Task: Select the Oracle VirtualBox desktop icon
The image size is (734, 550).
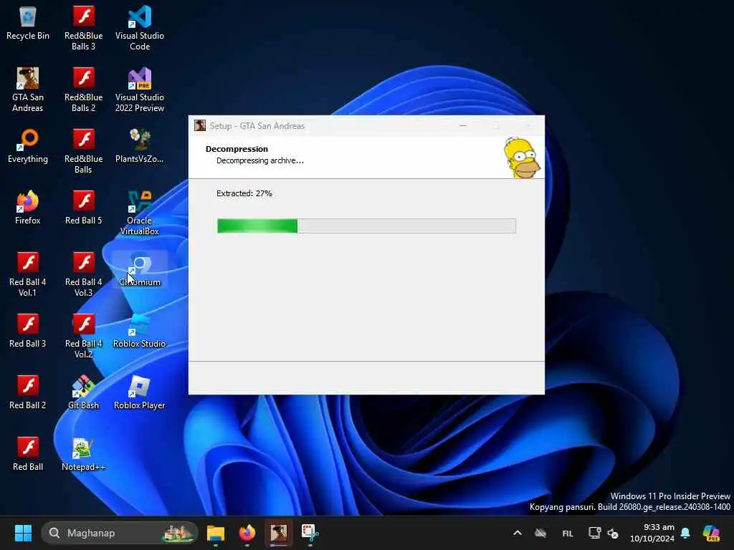Action: (140, 213)
